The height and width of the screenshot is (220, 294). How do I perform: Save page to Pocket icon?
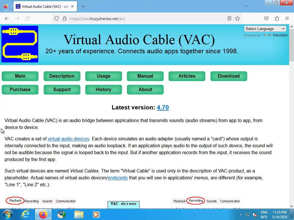pyautogui.click(x=266, y=18)
